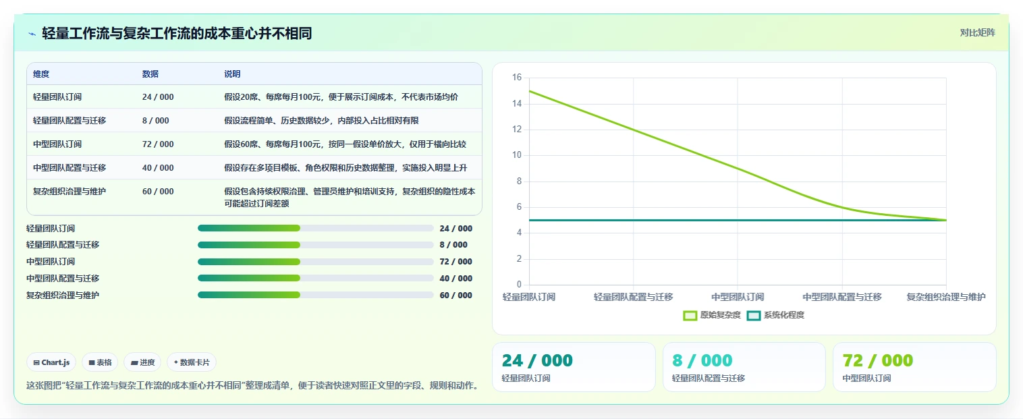
Task: Click the 轻量团队订阅 chart axis label
Action: coord(529,297)
